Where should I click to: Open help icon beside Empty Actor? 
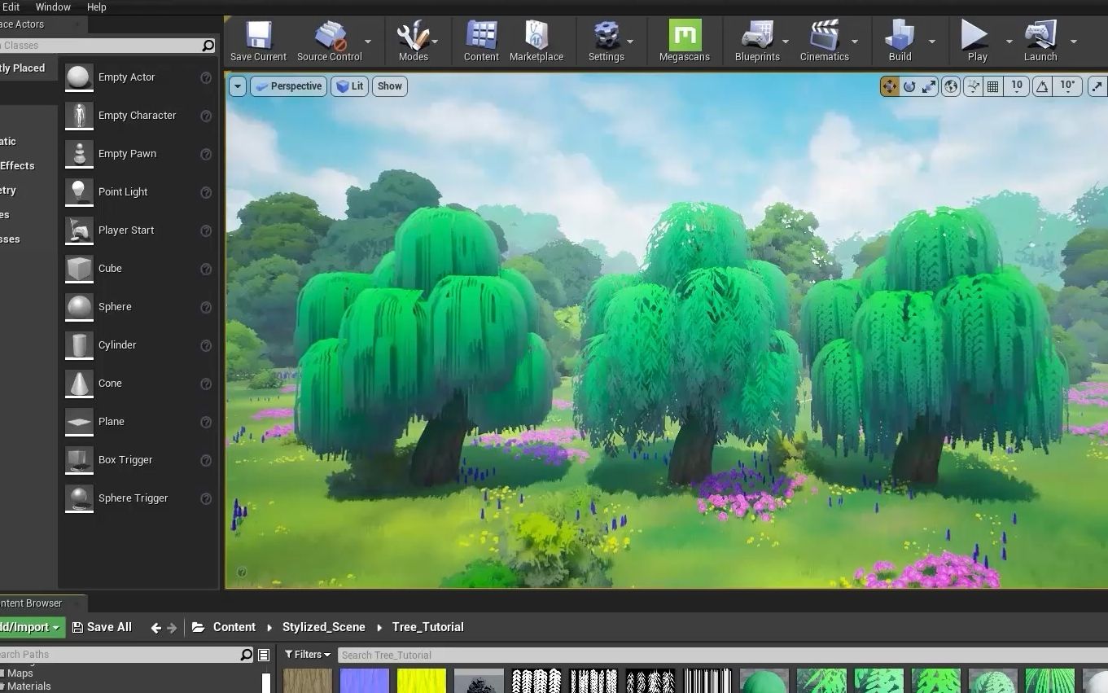(206, 78)
